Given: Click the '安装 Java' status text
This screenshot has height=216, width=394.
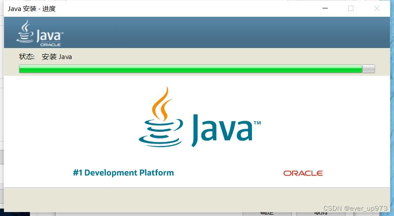Looking at the screenshot, I should tap(57, 57).
